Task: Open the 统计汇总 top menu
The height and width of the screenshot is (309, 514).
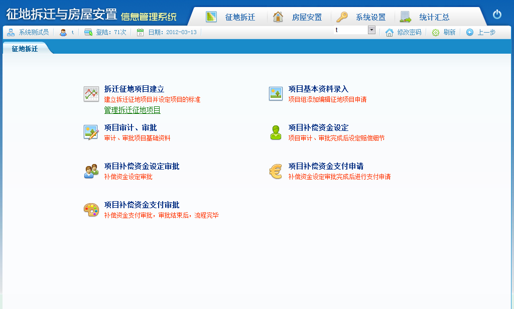Action: point(434,17)
